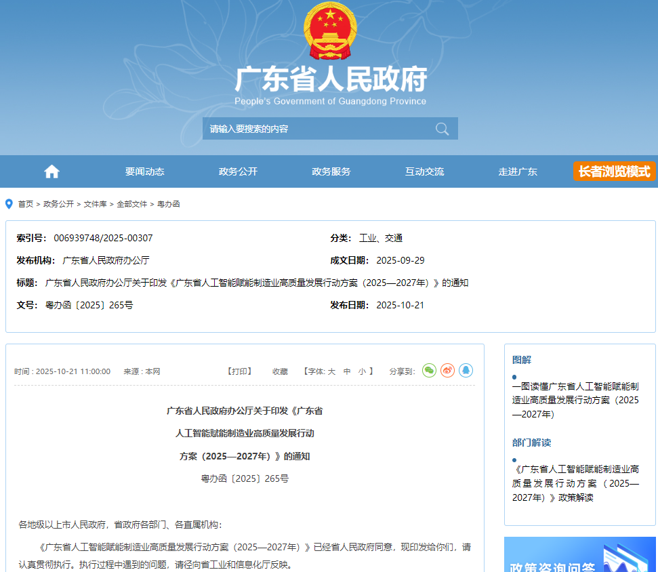Select the 走进广东 navigation tab
This screenshot has height=572, width=658.
(x=518, y=171)
